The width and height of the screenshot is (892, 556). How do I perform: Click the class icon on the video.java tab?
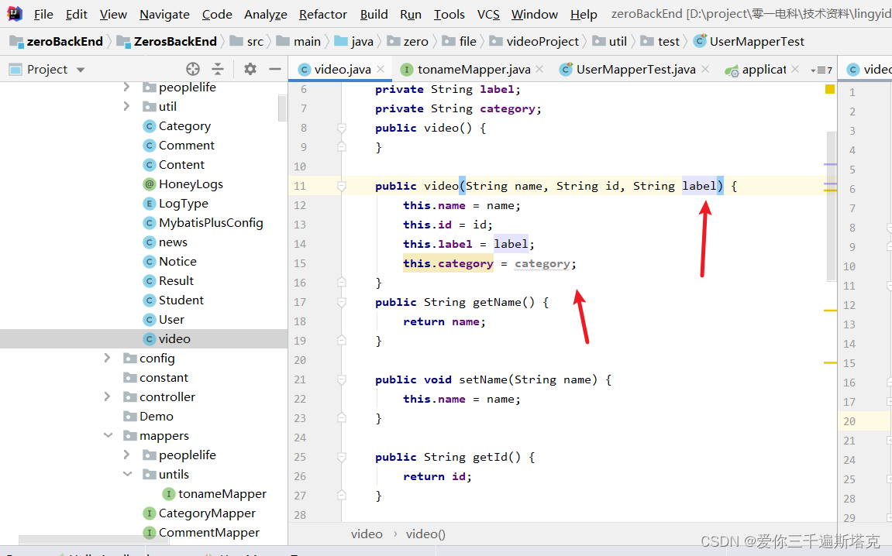[x=304, y=69]
